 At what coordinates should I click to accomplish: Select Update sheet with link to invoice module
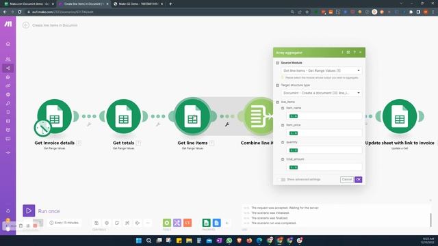pos(400,116)
